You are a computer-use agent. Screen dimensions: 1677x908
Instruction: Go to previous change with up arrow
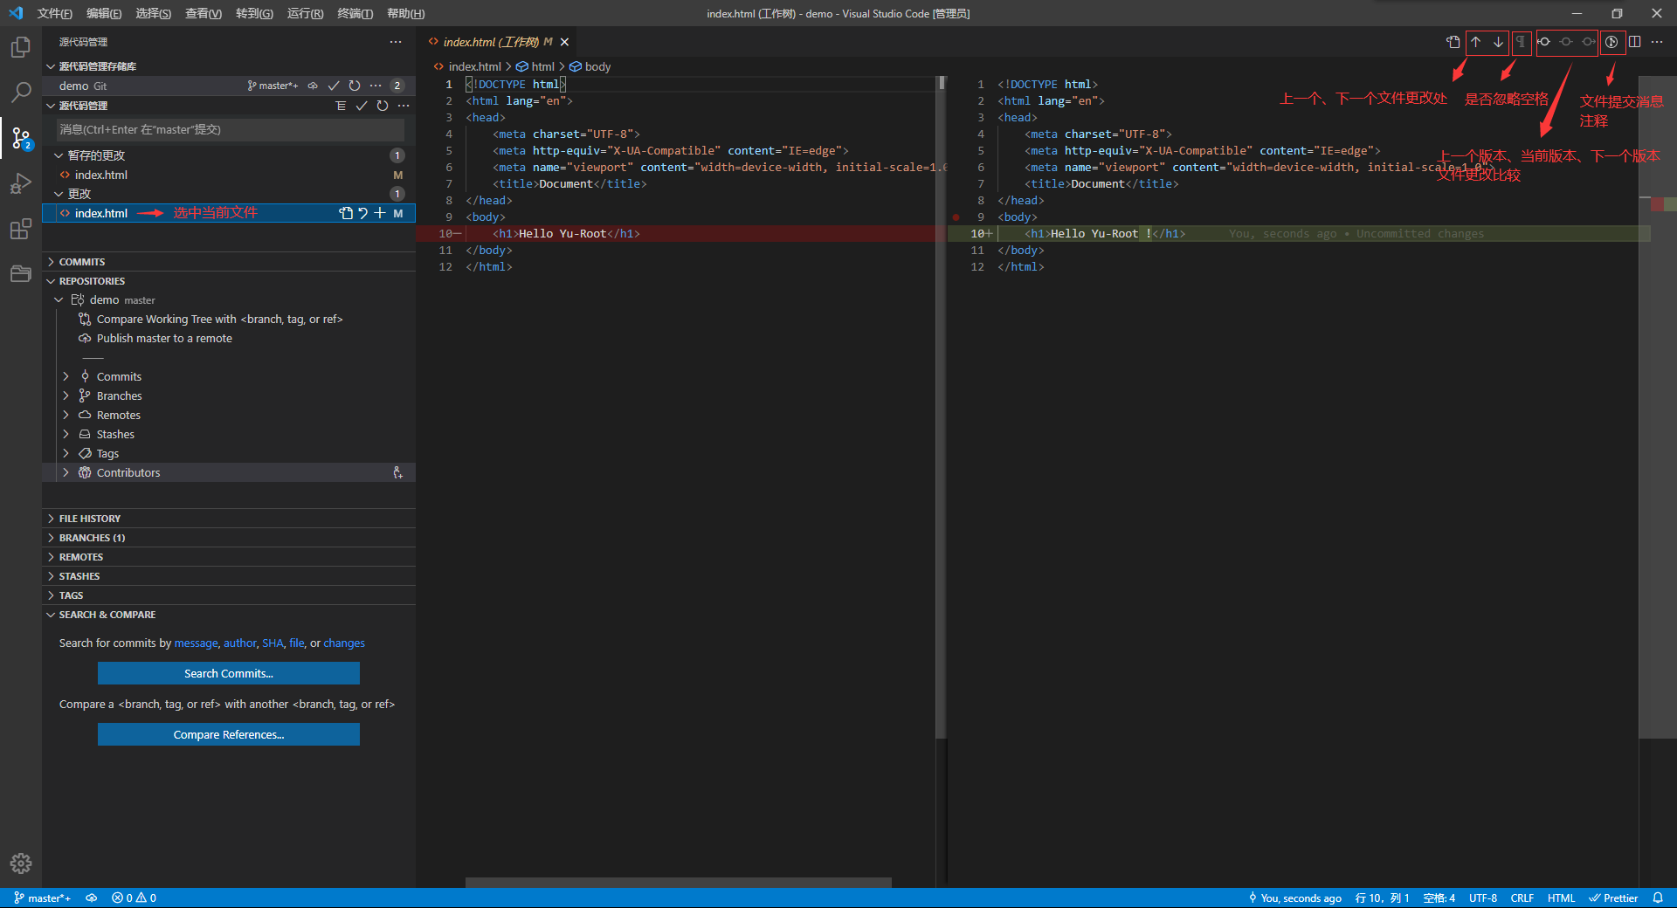pos(1476,42)
